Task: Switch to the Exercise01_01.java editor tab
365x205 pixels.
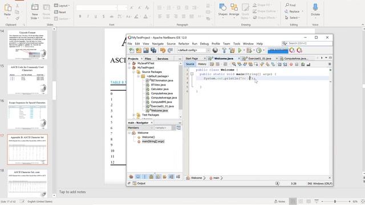Action: pos(259,59)
